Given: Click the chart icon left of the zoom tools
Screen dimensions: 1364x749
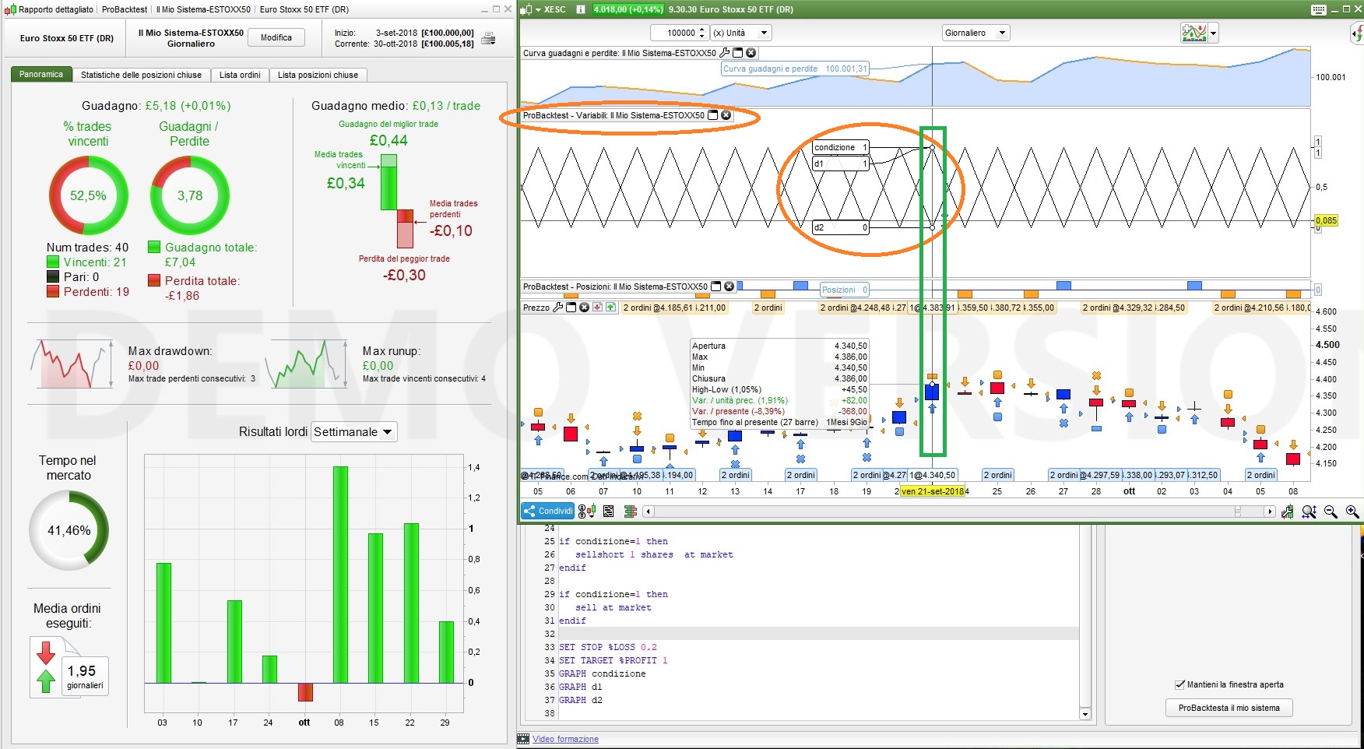Looking at the screenshot, I should [1287, 512].
